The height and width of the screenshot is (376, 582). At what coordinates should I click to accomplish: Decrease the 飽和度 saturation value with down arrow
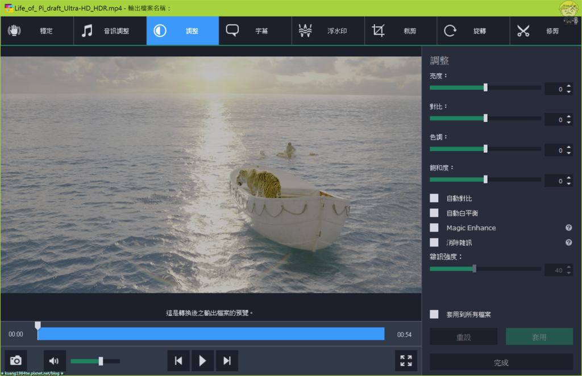(x=568, y=183)
